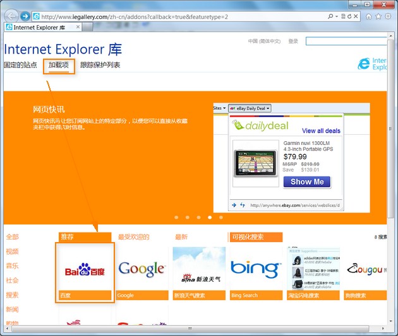This screenshot has height=336, width=398.
Task: Click the compatibility view icon
Action: coord(343,16)
